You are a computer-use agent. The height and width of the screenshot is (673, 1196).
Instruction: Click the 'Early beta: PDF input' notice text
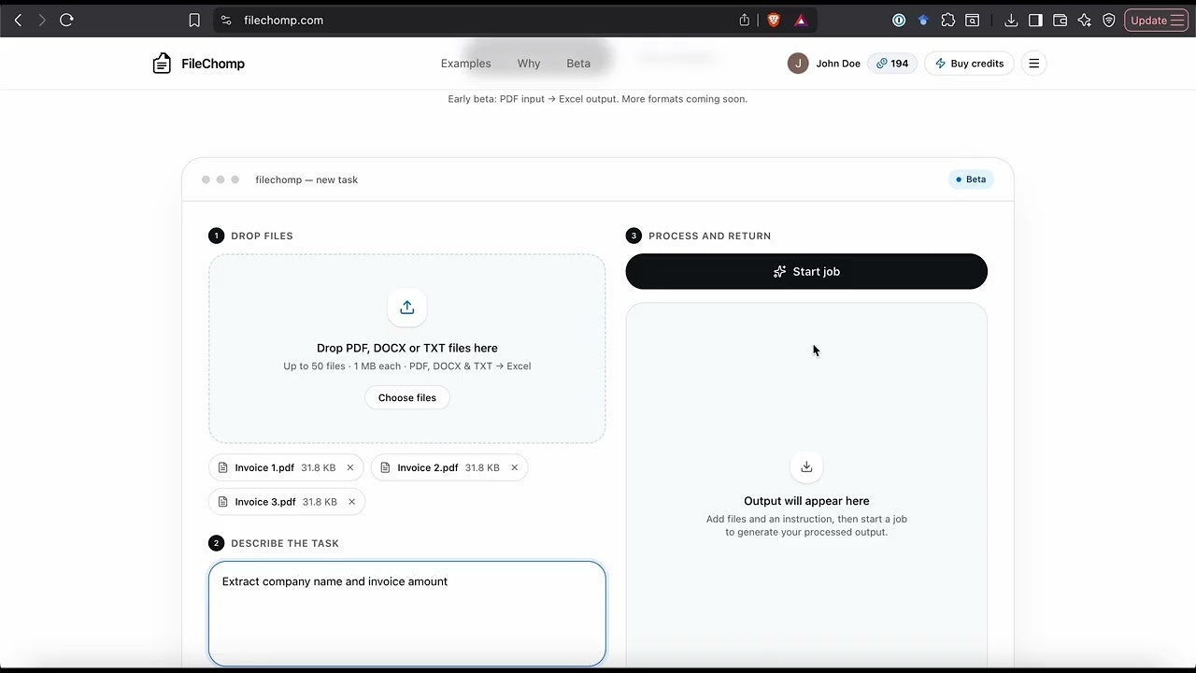(598, 99)
